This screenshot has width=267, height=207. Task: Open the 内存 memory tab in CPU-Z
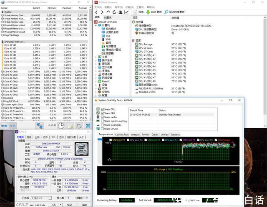45,137
